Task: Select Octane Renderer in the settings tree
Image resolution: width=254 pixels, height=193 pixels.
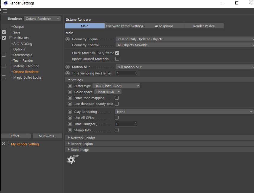Action: [x=26, y=72]
